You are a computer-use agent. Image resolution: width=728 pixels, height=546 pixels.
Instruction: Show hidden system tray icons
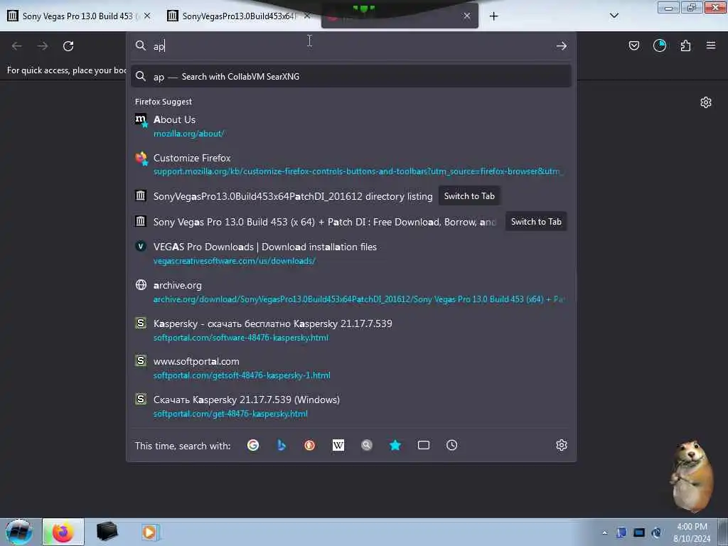click(604, 532)
